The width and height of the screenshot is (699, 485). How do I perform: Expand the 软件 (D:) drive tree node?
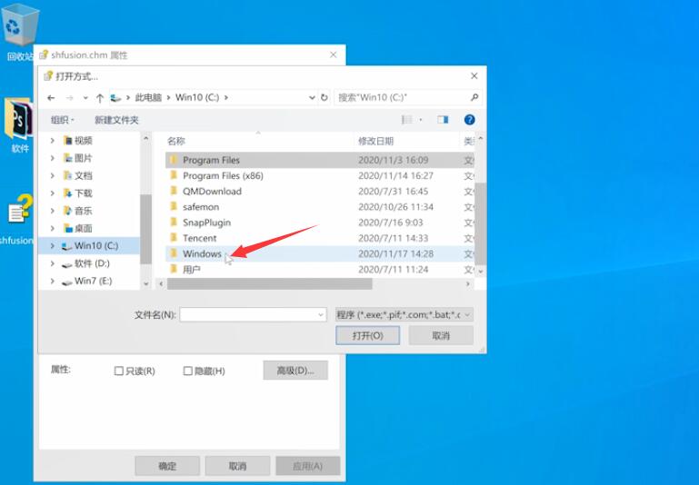[52, 263]
